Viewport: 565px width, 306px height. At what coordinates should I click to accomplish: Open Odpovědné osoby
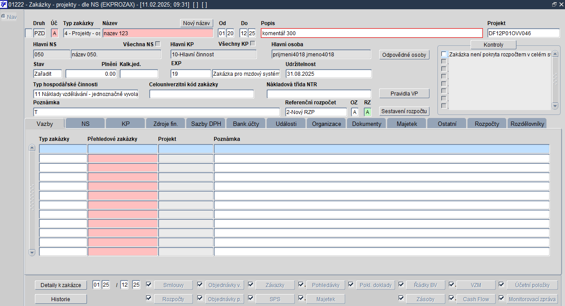click(x=404, y=55)
